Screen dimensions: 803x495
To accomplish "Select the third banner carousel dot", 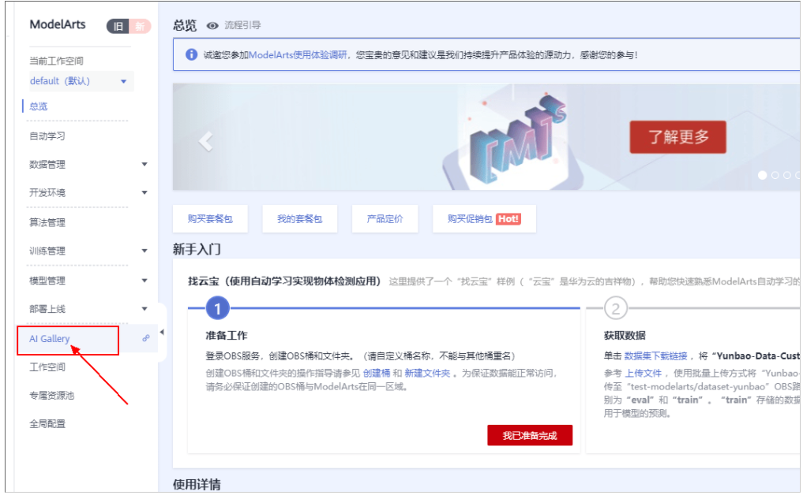I will pos(787,176).
